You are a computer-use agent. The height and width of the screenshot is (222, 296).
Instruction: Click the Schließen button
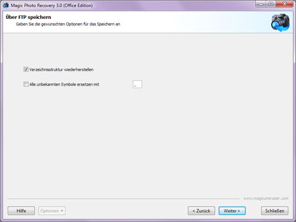(x=275, y=211)
